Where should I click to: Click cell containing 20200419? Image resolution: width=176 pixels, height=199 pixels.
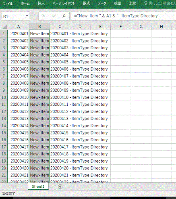(19, 161)
